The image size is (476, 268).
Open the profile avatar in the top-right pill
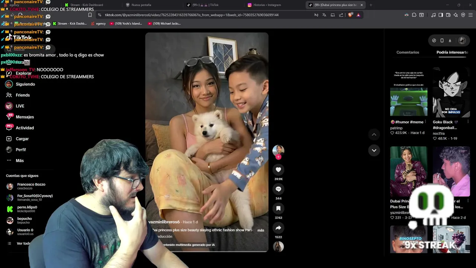tap(462, 41)
